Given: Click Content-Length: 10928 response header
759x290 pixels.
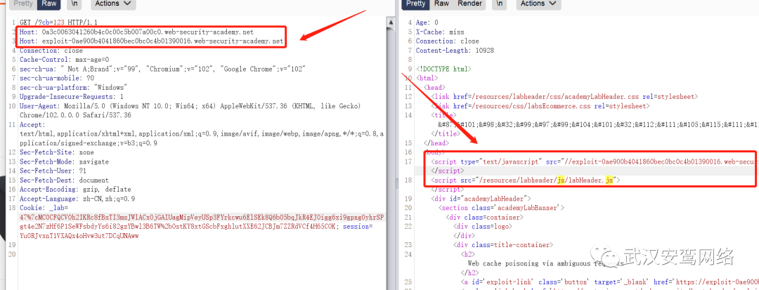Looking at the screenshot, I should tap(455, 51).
